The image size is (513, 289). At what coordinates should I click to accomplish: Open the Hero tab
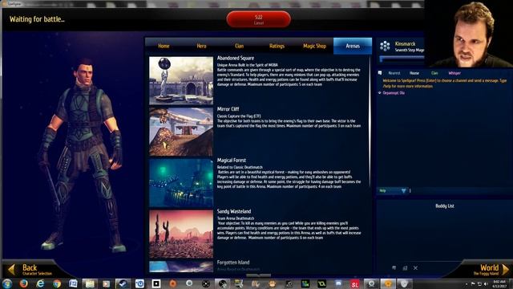coord(201,47)
